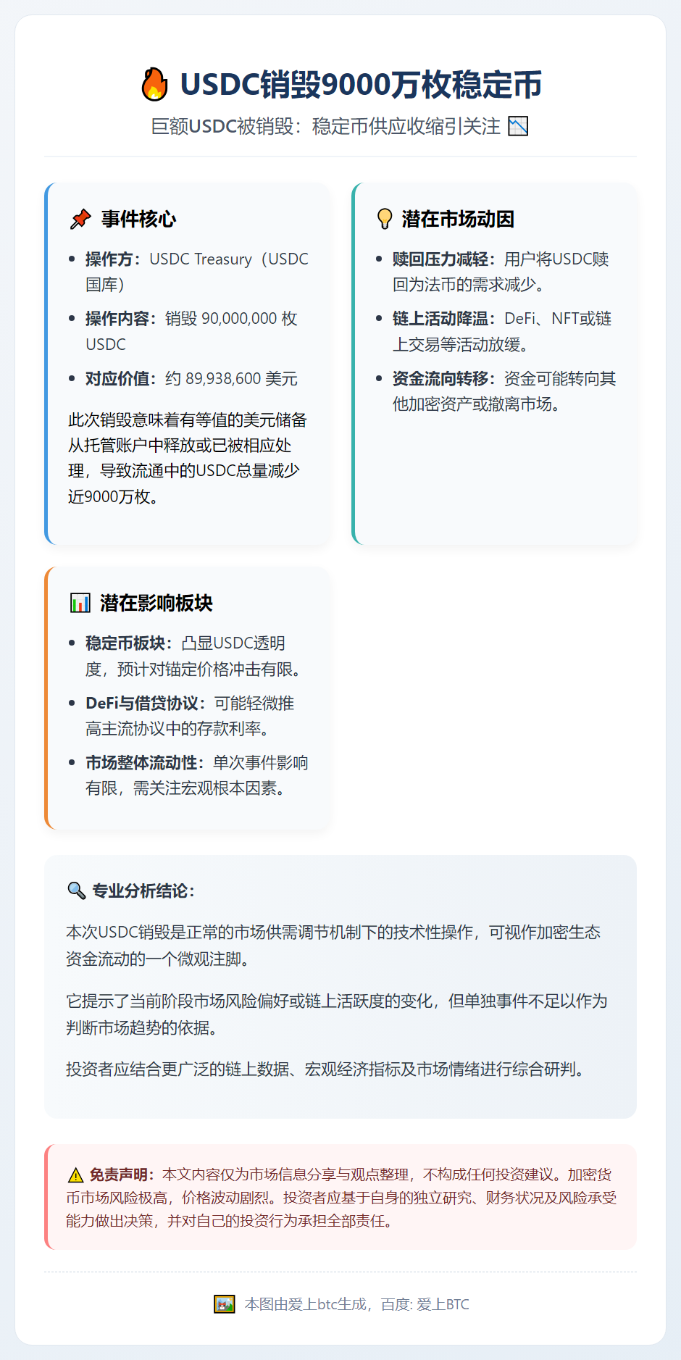The image size is (681, 1360).
Task: Click the 潜在影响板块 heading
Action: point(156,603)
